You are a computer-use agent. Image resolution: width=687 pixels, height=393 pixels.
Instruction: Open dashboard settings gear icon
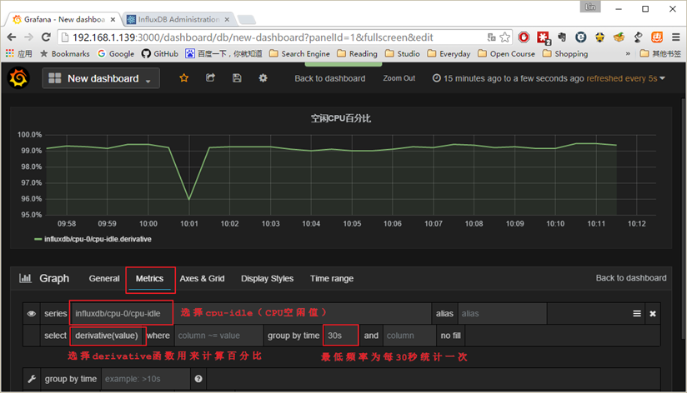(263, 78)
